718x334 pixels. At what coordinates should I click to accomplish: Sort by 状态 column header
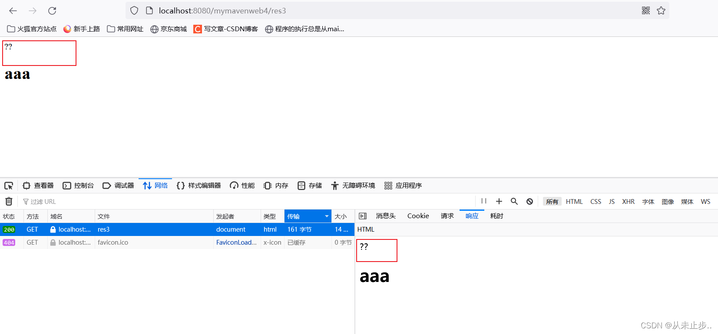pos(12,216)
